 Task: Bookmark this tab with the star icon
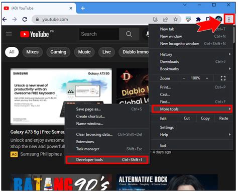tap(176, 20)
